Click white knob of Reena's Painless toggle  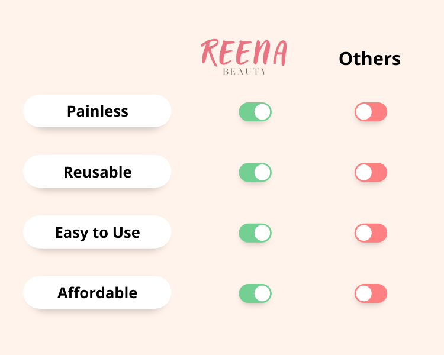coord(262,112)
